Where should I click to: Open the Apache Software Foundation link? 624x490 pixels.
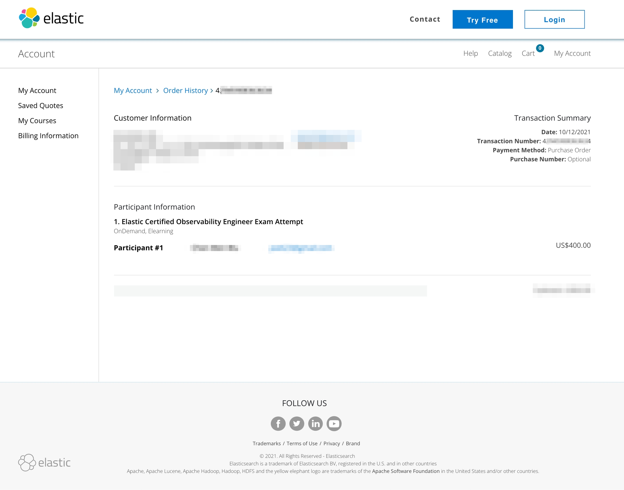pos(406,471)
